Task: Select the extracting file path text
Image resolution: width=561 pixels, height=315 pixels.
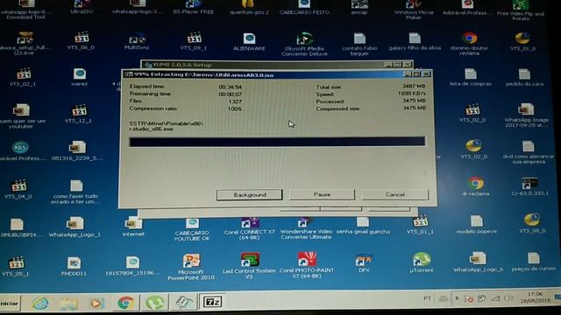Action: [166, 126]
